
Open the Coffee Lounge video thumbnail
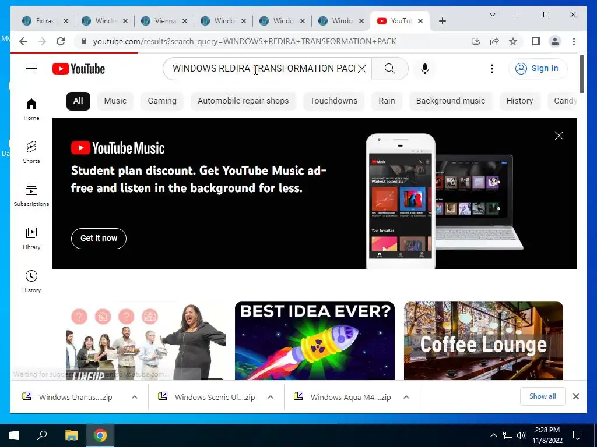(483, 340)
